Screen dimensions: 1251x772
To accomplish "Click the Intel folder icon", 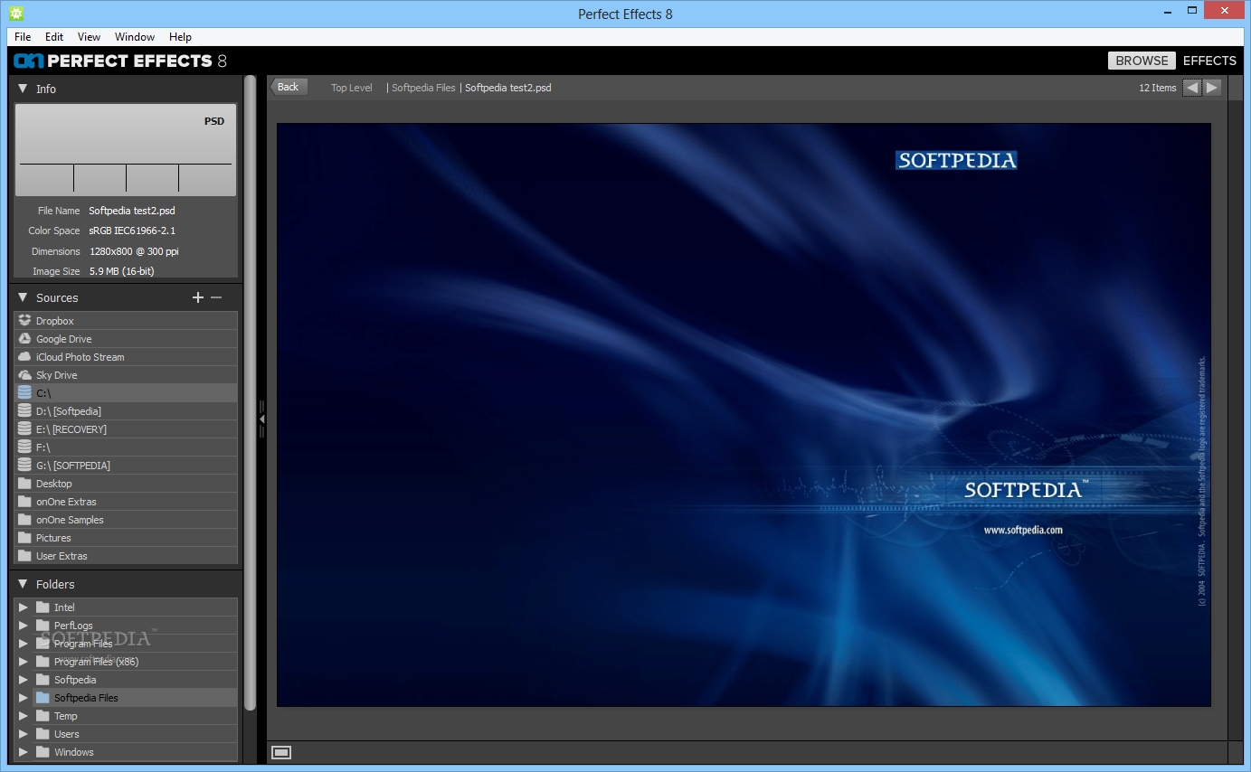I will [43, 607].
